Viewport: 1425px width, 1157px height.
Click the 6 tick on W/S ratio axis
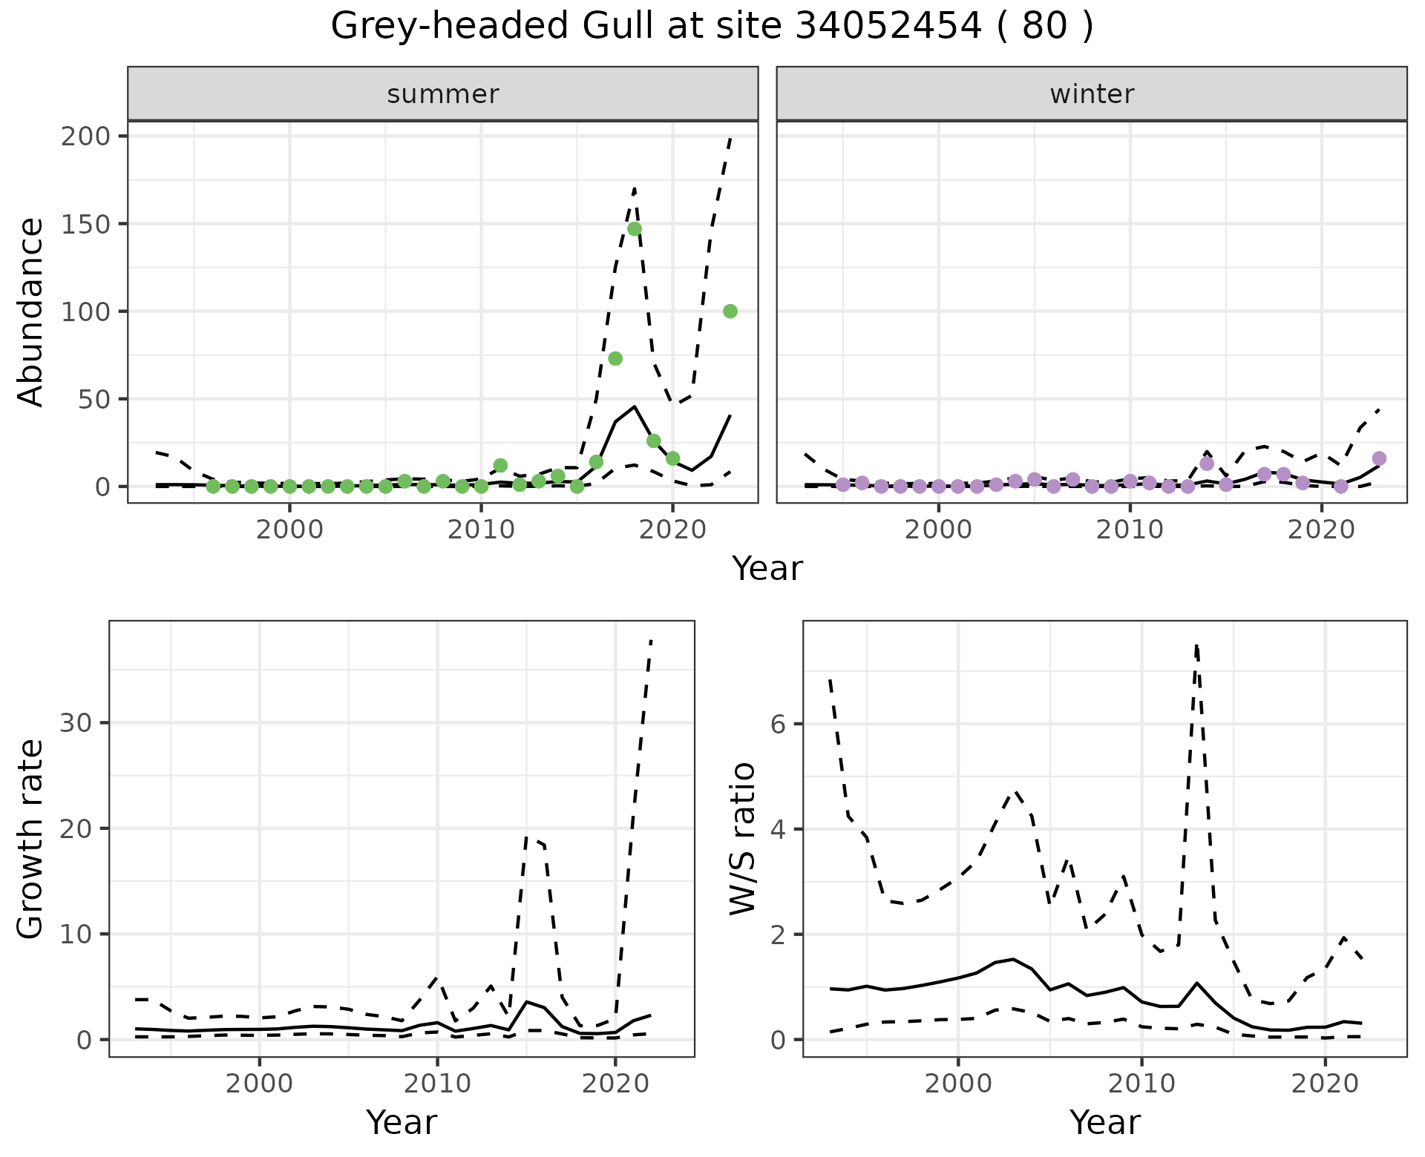778,725
